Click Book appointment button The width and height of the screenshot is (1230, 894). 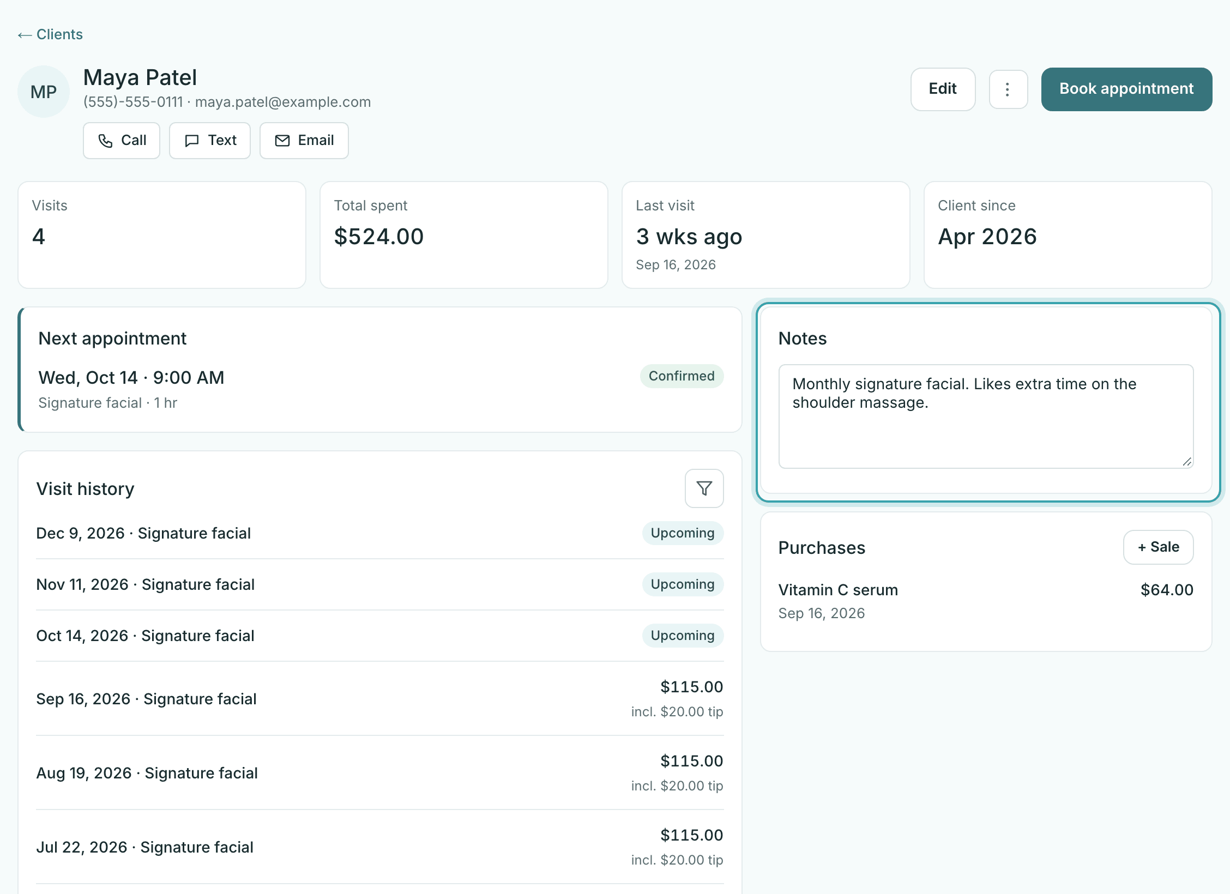[x=1126, y=89]
